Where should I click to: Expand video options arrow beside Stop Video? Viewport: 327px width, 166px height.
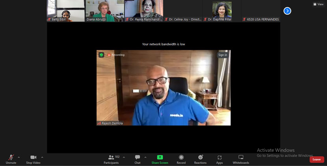(x=42, y=157)
